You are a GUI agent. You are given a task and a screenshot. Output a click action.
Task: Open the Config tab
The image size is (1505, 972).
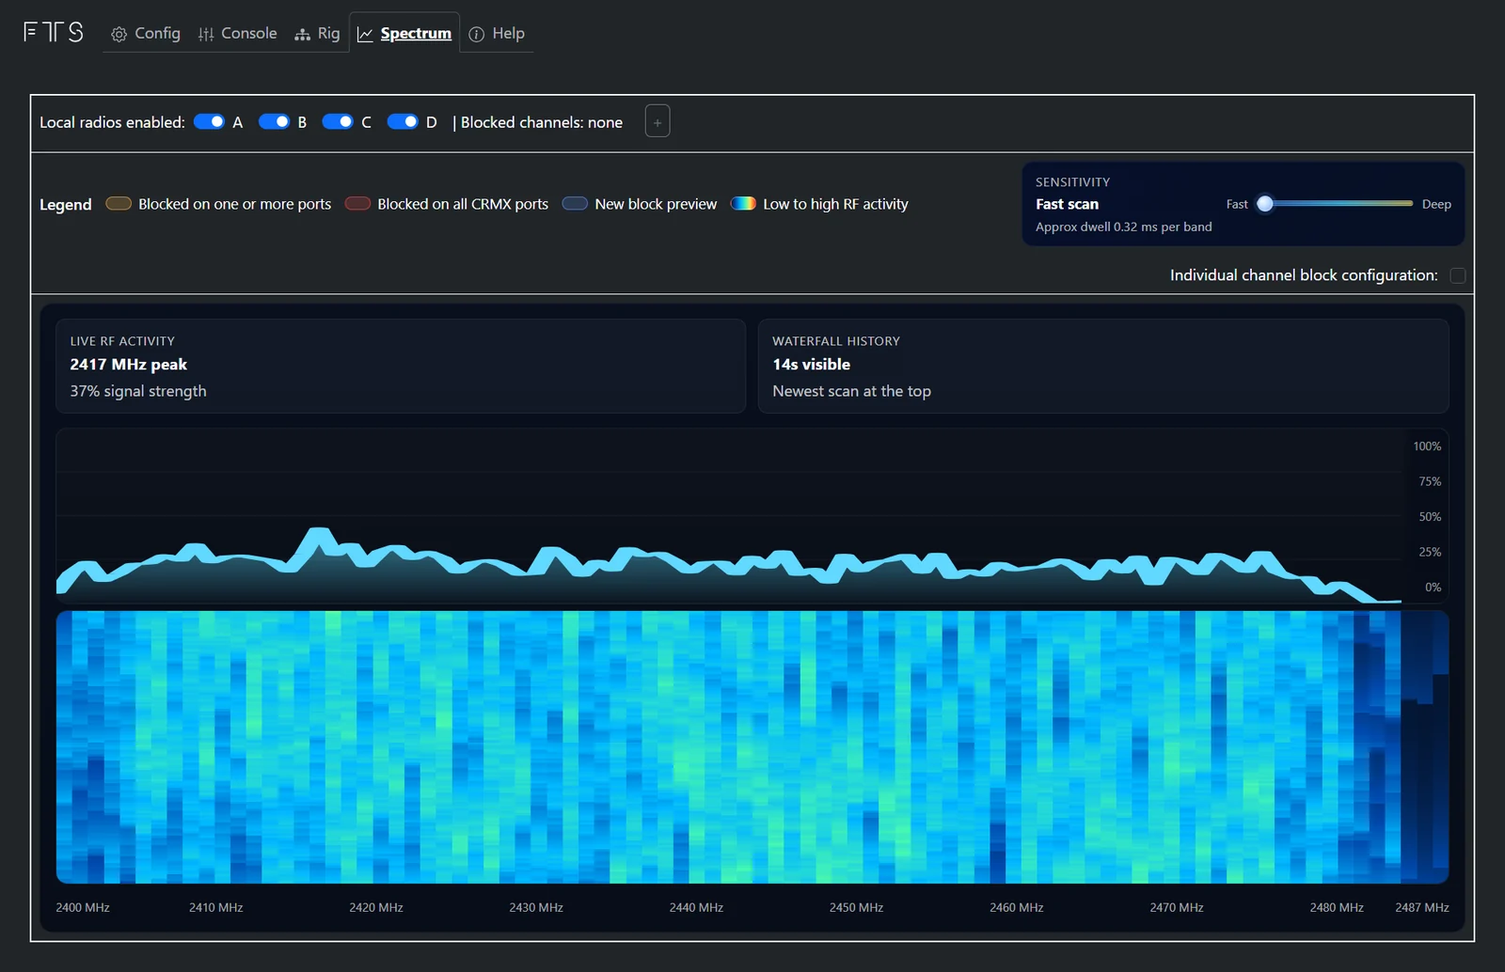point(146,33)
